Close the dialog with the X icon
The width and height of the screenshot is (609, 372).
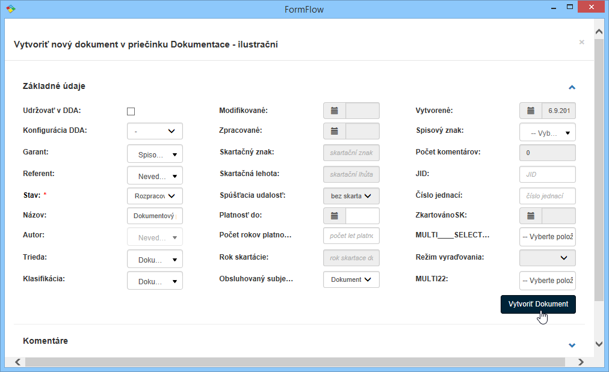tap(581, 42)
